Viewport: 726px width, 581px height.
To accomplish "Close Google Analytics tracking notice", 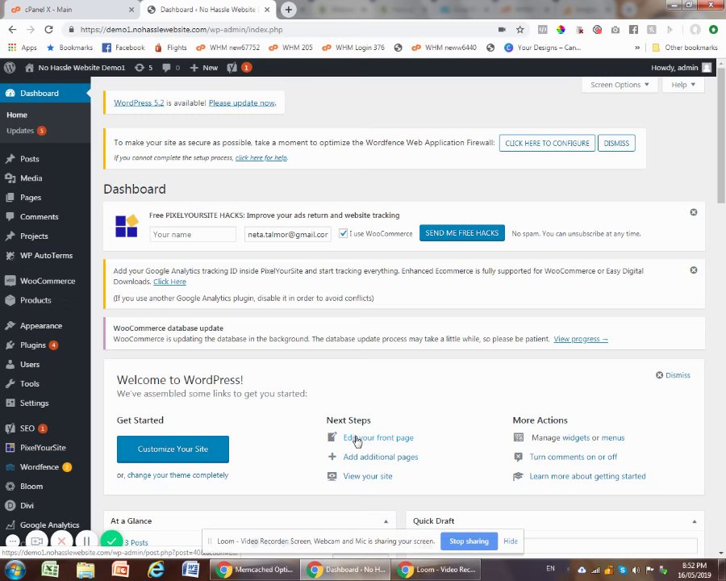I will point(694,270).
